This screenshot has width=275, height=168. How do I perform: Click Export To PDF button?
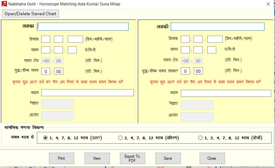132,158
